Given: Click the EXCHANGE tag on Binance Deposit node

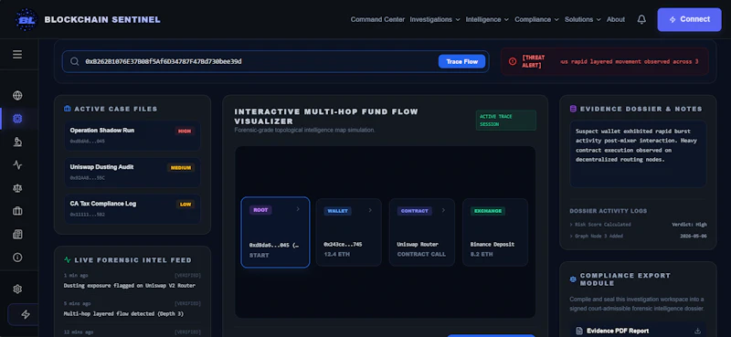Looking at the screenshot, I should point(488,211).
